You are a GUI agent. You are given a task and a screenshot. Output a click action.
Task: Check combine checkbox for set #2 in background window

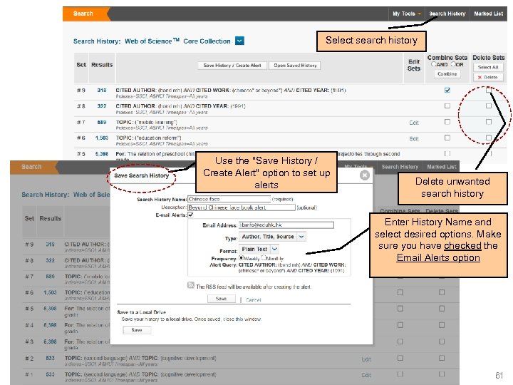pos(400,358)
